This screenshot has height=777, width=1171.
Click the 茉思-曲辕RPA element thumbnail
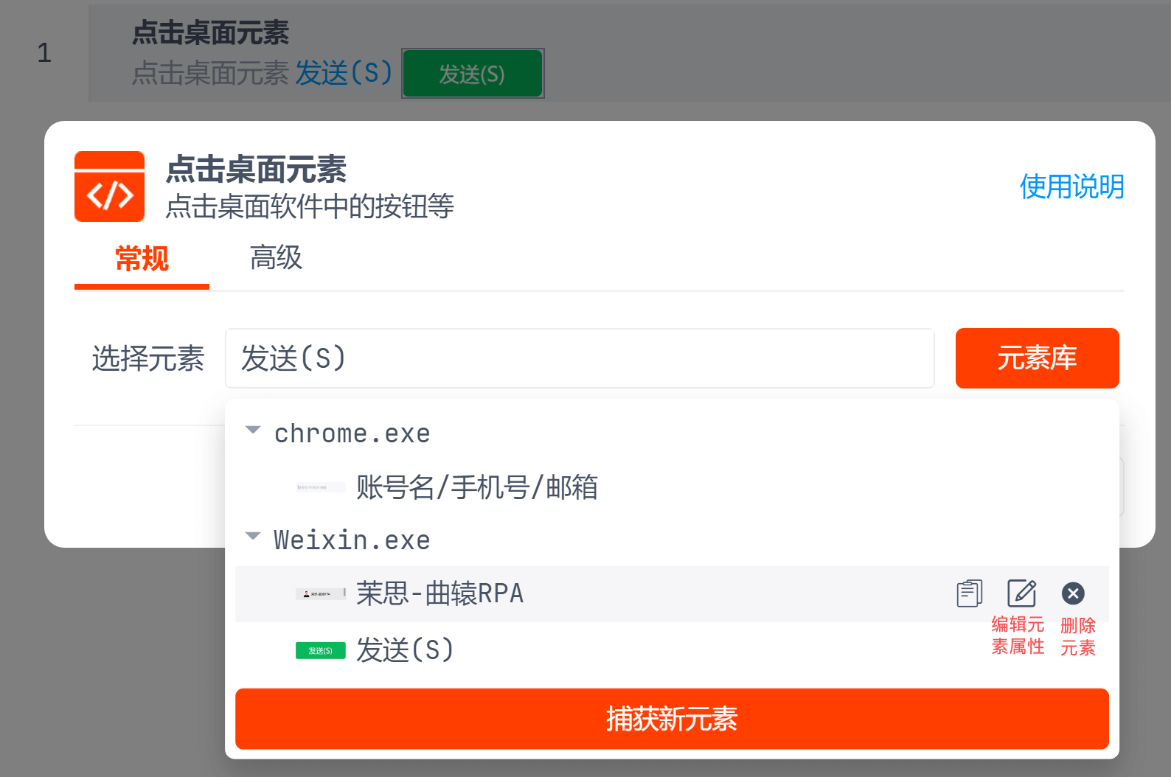coord(320,593)
